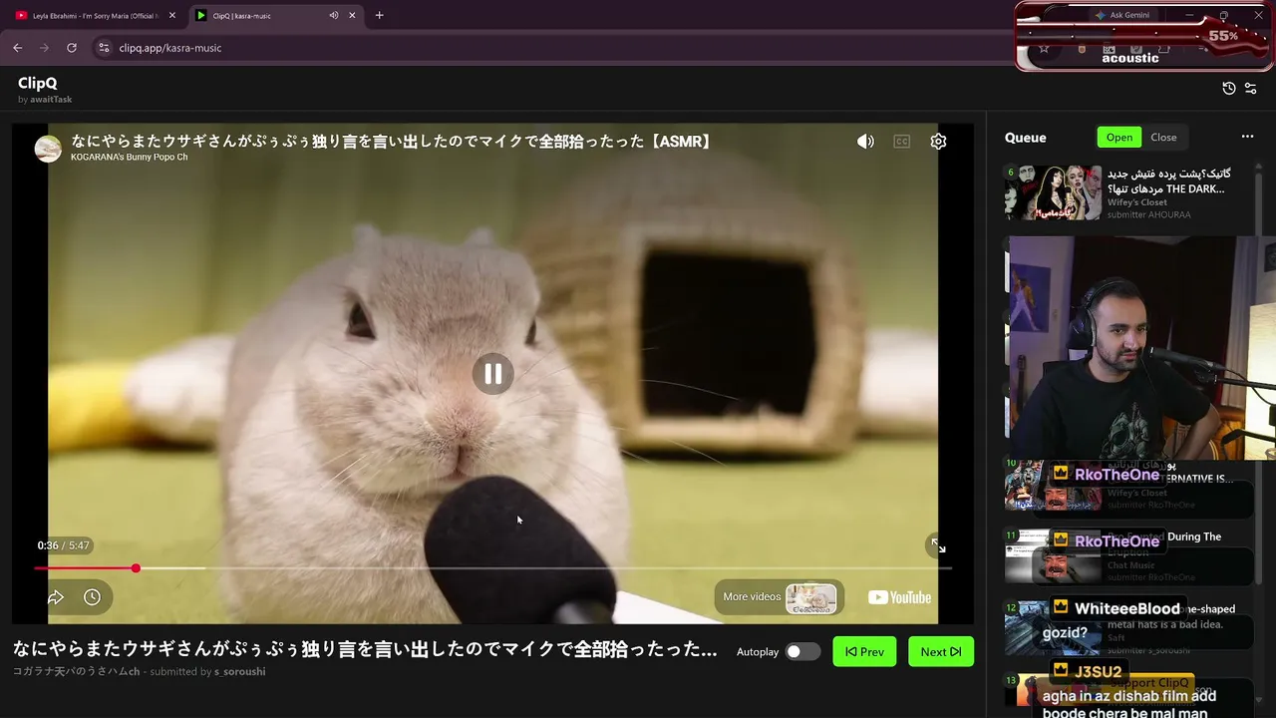Open the Ask Gemini button

coord(1121,15)
